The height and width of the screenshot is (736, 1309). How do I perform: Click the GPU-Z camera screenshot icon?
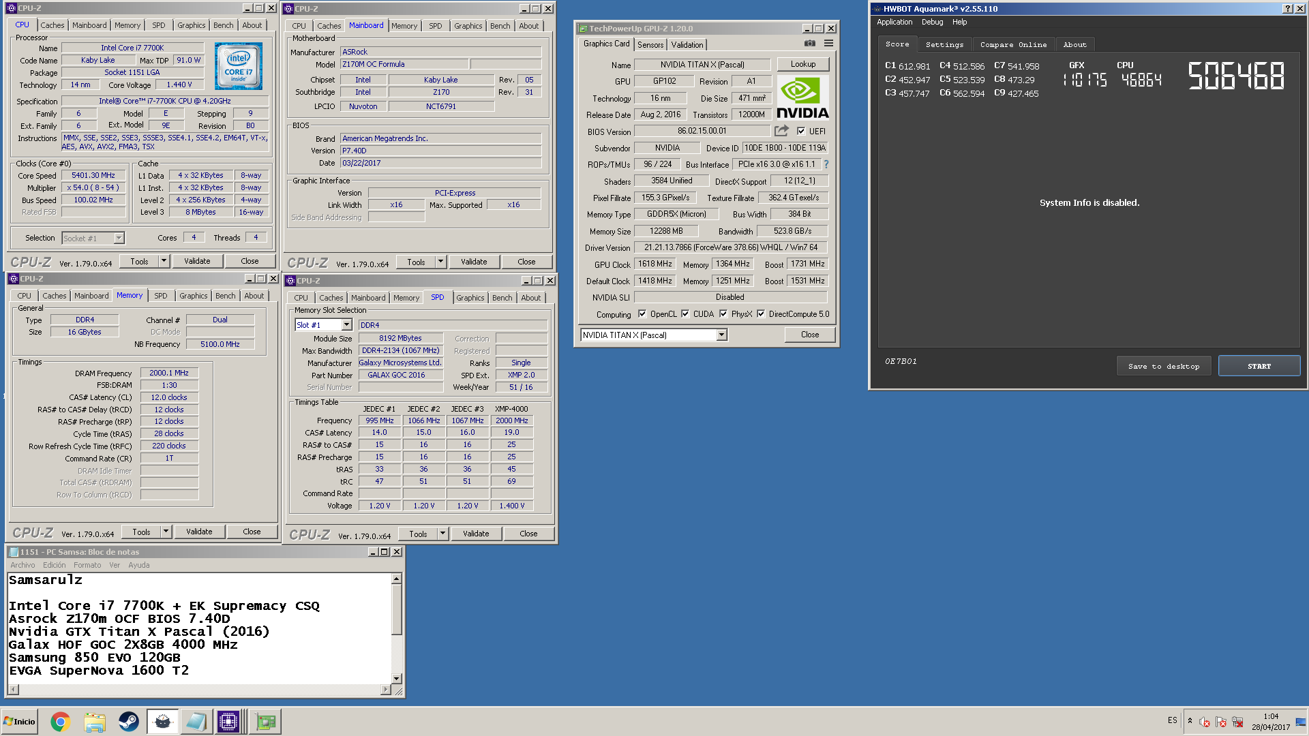pos(809,43)
